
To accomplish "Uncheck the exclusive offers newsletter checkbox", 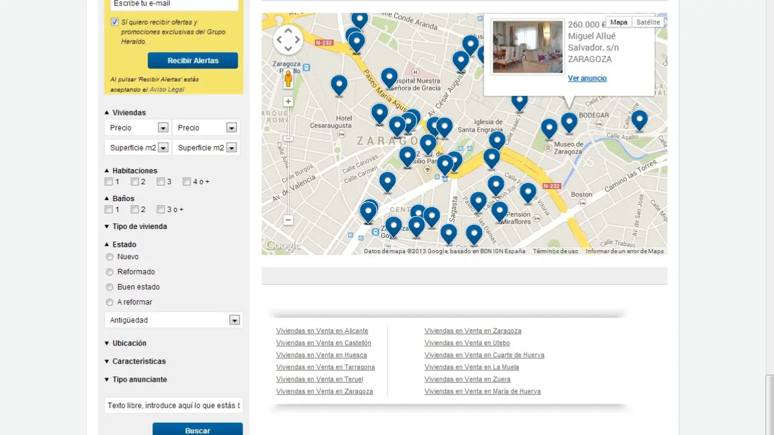I will click(x=115, y=22).
